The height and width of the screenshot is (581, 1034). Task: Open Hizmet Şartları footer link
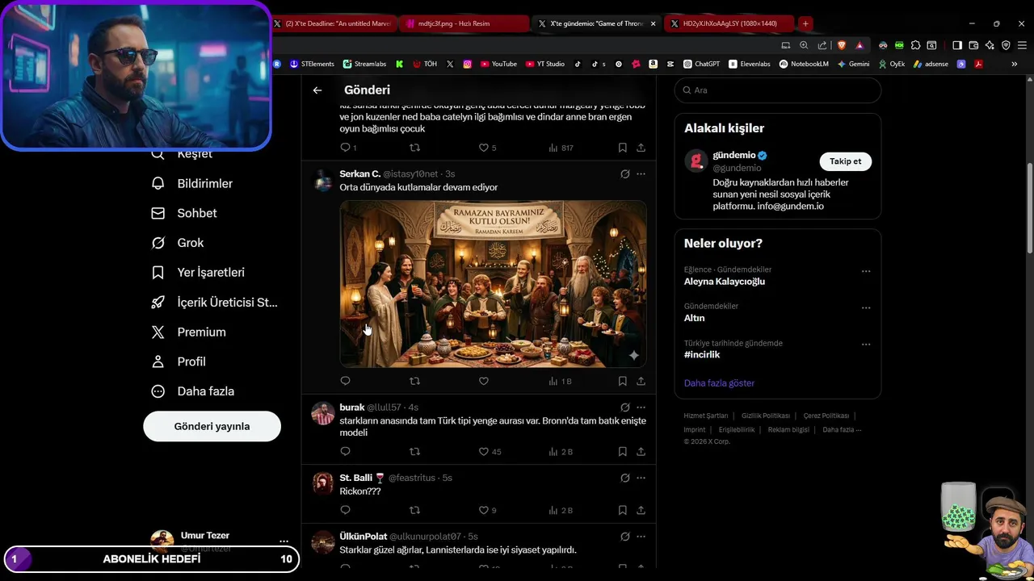705,416
